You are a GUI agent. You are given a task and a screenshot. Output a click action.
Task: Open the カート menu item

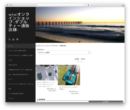pos(10,79)
